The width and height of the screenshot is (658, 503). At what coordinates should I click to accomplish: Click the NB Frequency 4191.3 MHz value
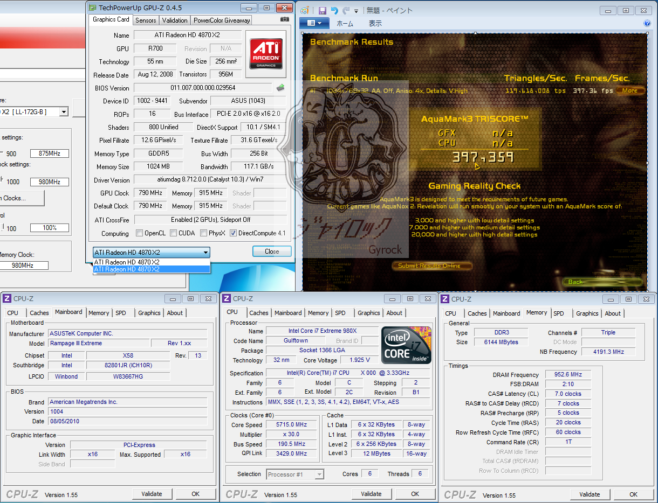point(608,352)
